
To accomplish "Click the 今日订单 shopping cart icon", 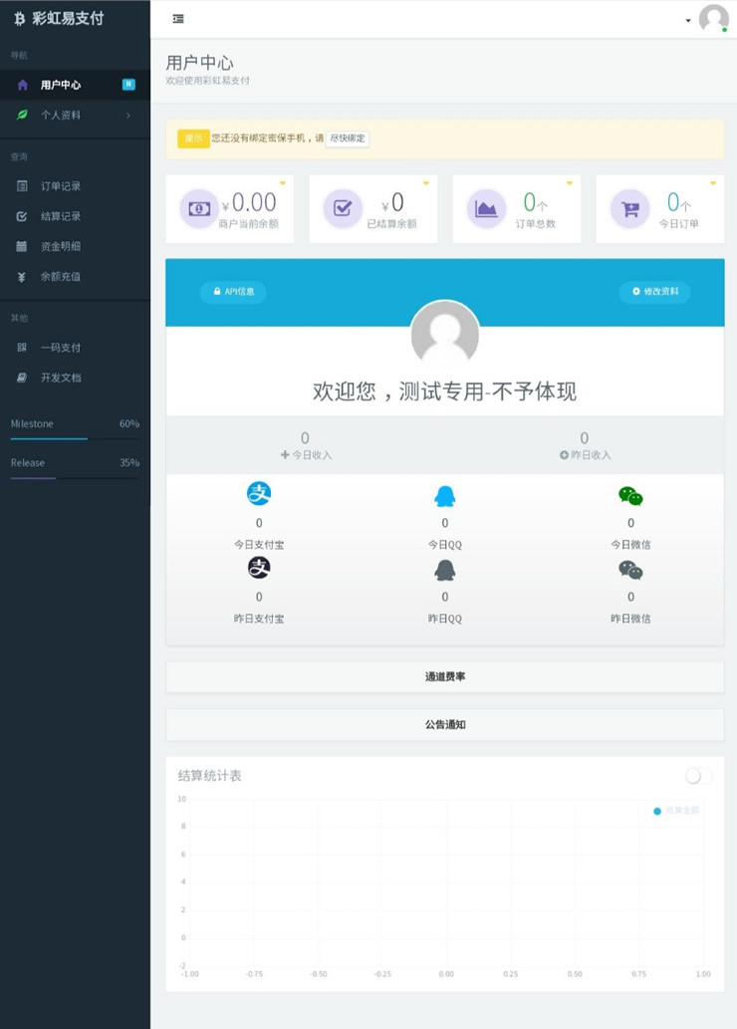I will 629,208.
